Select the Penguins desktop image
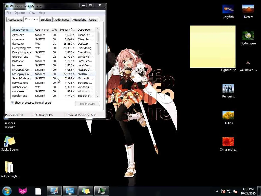The width and height of the screenshot is (261, 196). [x=228, y=91]
